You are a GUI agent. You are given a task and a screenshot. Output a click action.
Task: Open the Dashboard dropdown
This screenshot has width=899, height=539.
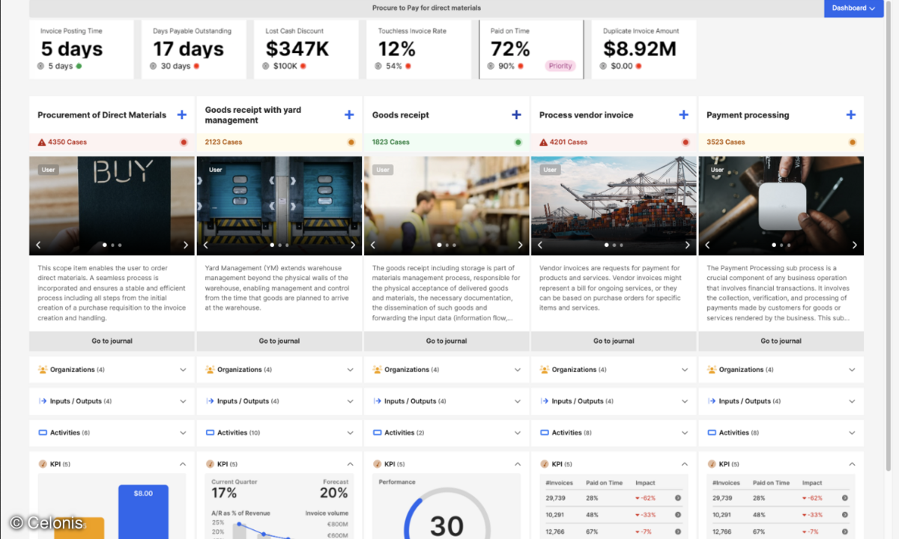click(853, 8)
